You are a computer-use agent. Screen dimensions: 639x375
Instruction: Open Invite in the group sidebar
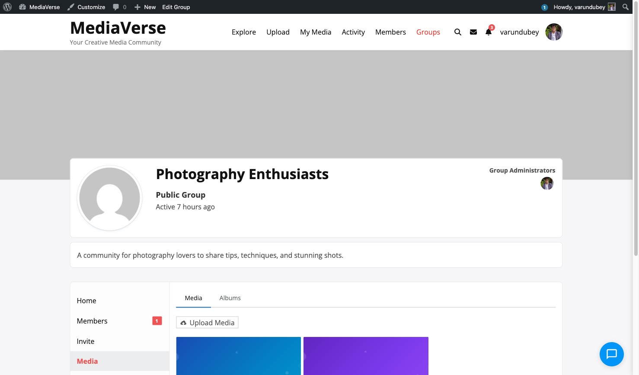click(85, 341)
